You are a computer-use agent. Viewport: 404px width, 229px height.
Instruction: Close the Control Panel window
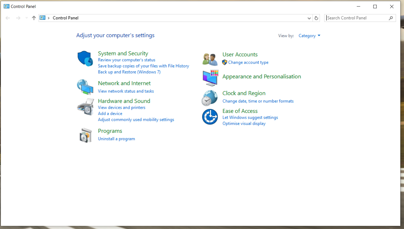click(x=392, y=7)
